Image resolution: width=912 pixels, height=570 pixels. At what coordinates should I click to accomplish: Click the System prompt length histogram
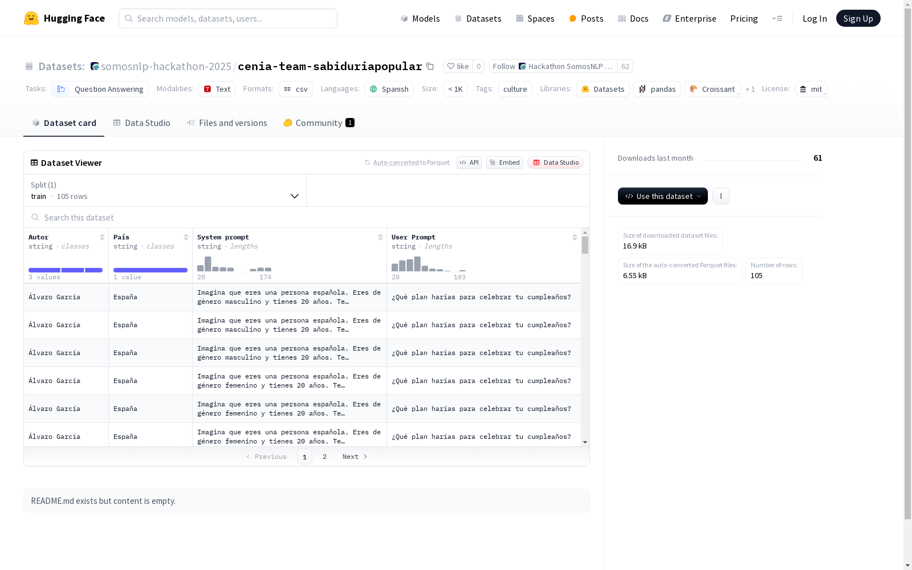(234, 264)
